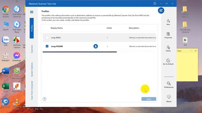Open profile Properties
202x113 pixels.
168,35
